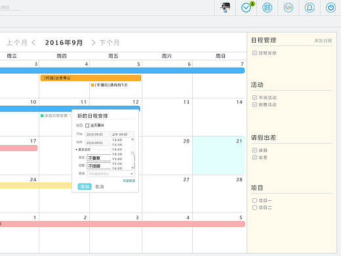Click 下个月 next month label
The image size is (341, 256).
(110, 43)
